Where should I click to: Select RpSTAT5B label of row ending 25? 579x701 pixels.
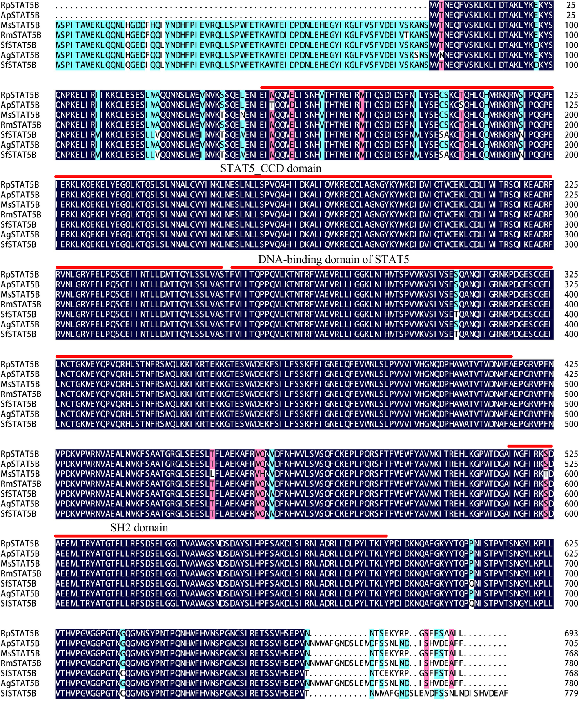(20, 5)
